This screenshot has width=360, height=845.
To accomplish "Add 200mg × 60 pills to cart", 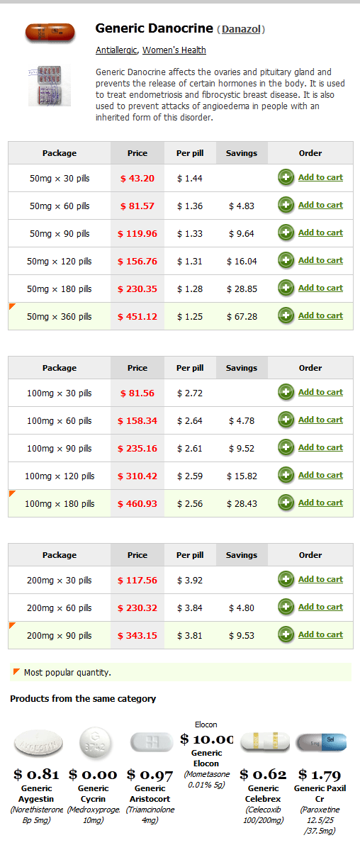I will (320, 607).
